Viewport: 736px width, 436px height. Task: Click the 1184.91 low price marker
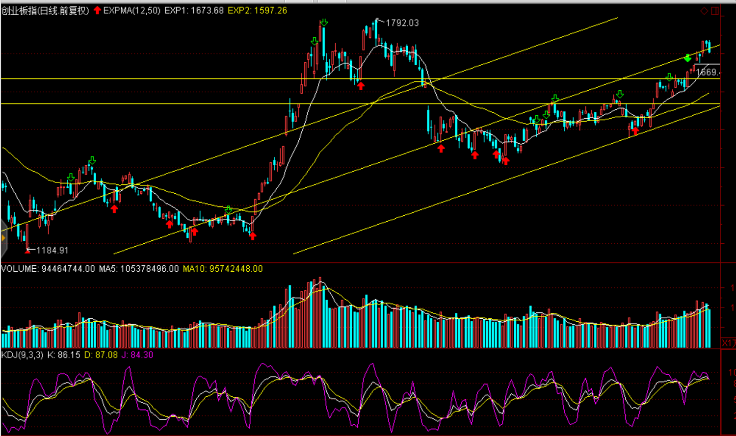(52, 251)
